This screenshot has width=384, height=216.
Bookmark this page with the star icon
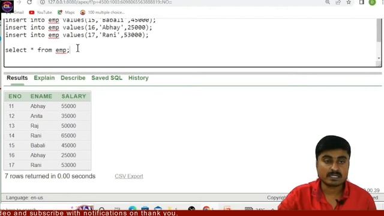(349, 2)
